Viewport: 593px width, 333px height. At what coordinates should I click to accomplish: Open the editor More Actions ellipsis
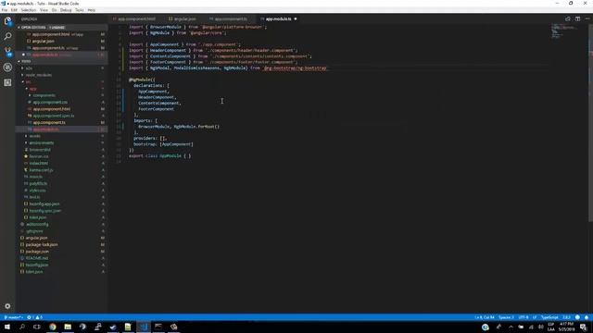[587, 18]
